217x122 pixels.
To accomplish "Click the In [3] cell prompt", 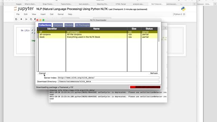I will pos(25,30).
